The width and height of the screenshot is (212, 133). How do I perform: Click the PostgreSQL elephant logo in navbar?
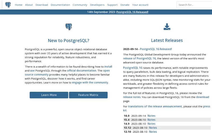[x=8, y=5]
